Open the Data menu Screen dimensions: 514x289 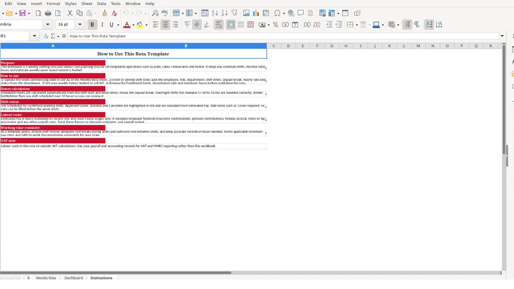102,3
